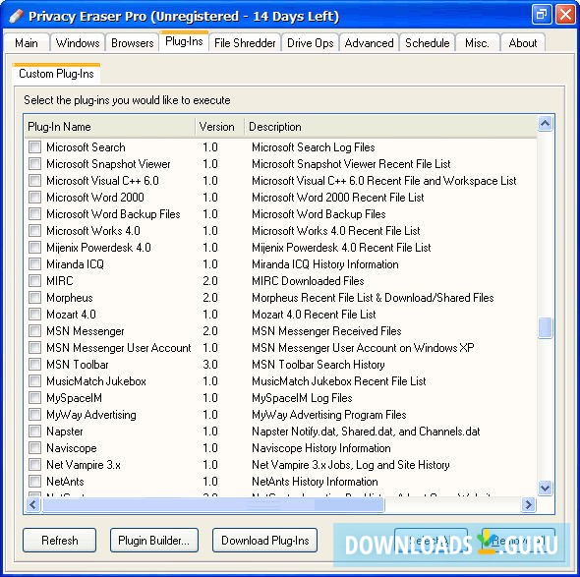Viewport: 580px width, 577px height.
Task: Toggle the Morpheus checkbox
Action: tap(34, 298)
